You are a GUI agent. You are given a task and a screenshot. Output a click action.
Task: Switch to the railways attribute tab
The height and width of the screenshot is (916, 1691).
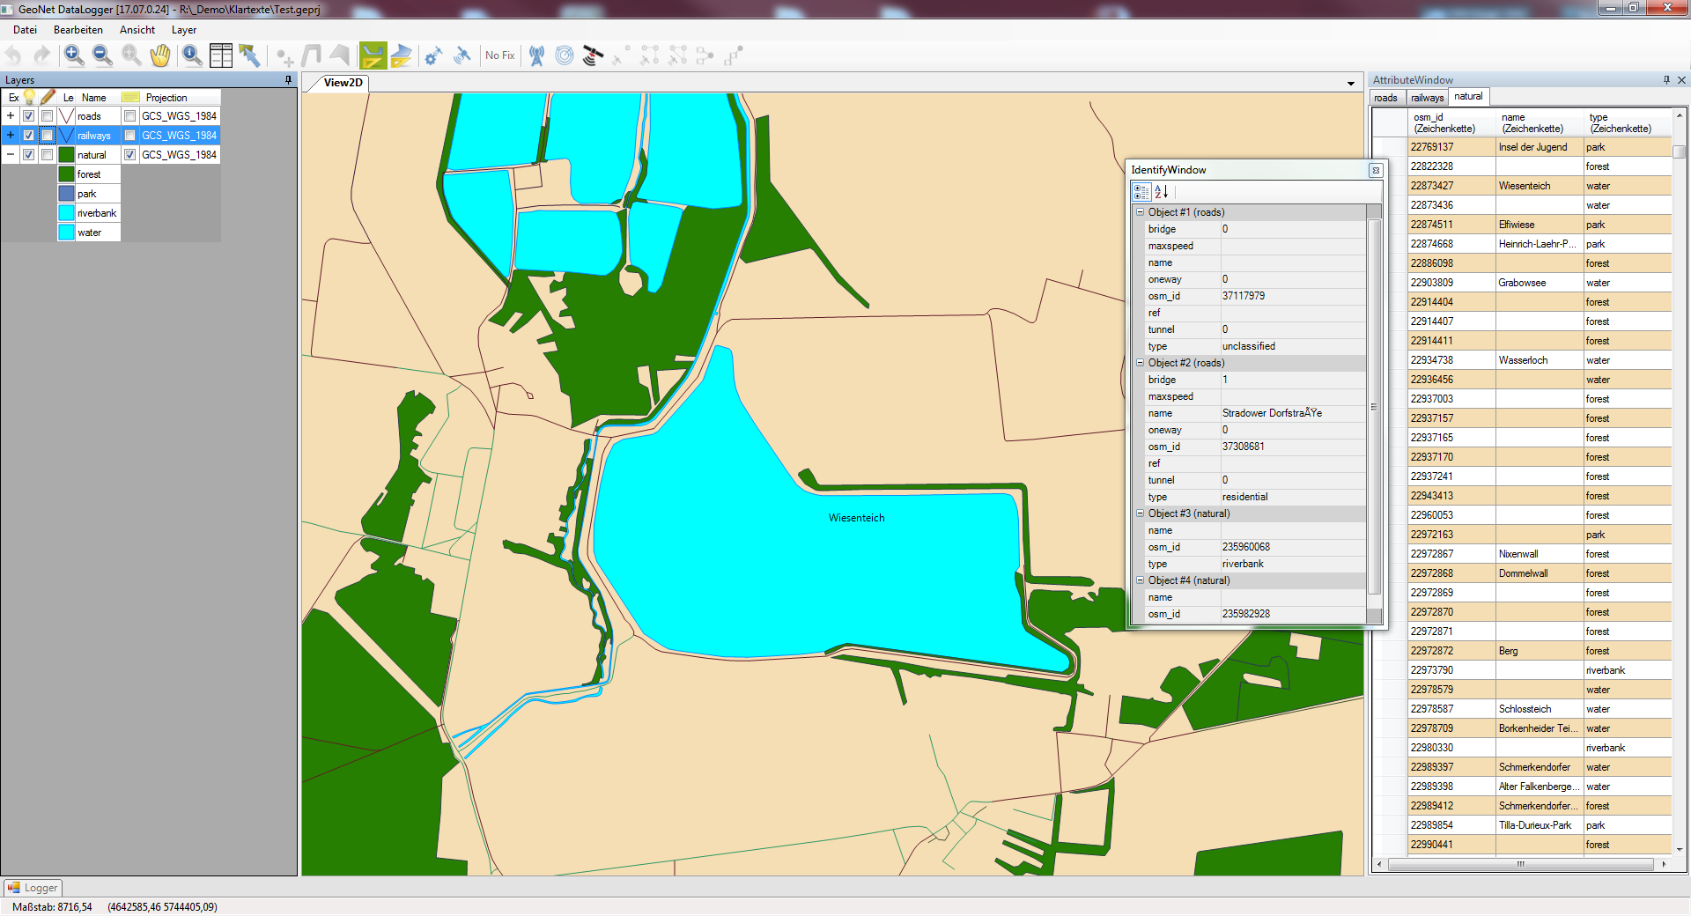coord(1427,98)
